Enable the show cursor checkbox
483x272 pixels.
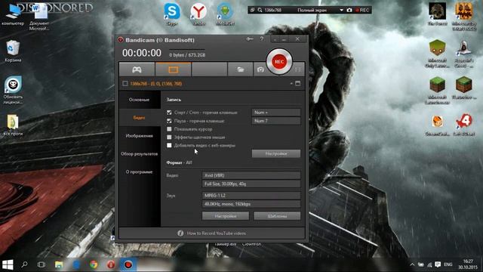(x=169, y=129)
